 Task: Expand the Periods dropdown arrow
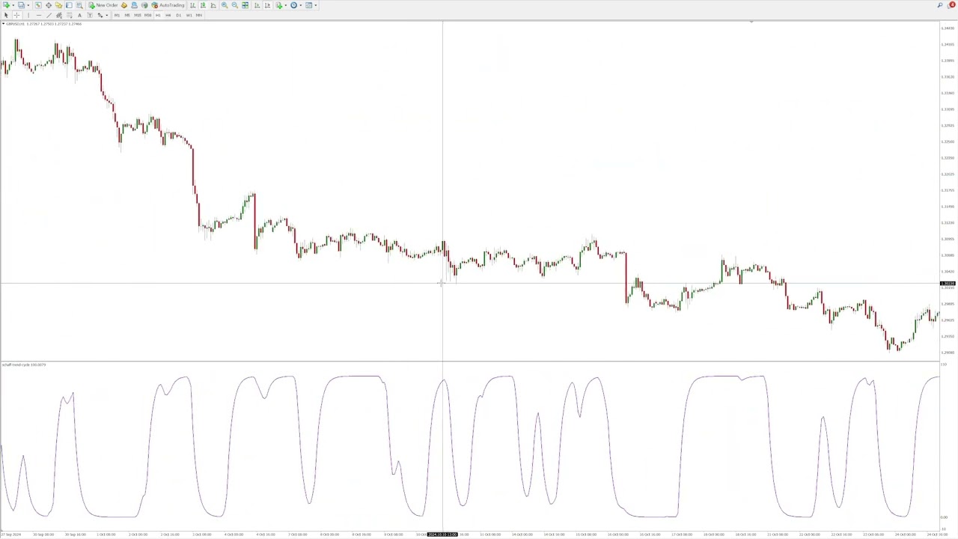pos(301,5)
